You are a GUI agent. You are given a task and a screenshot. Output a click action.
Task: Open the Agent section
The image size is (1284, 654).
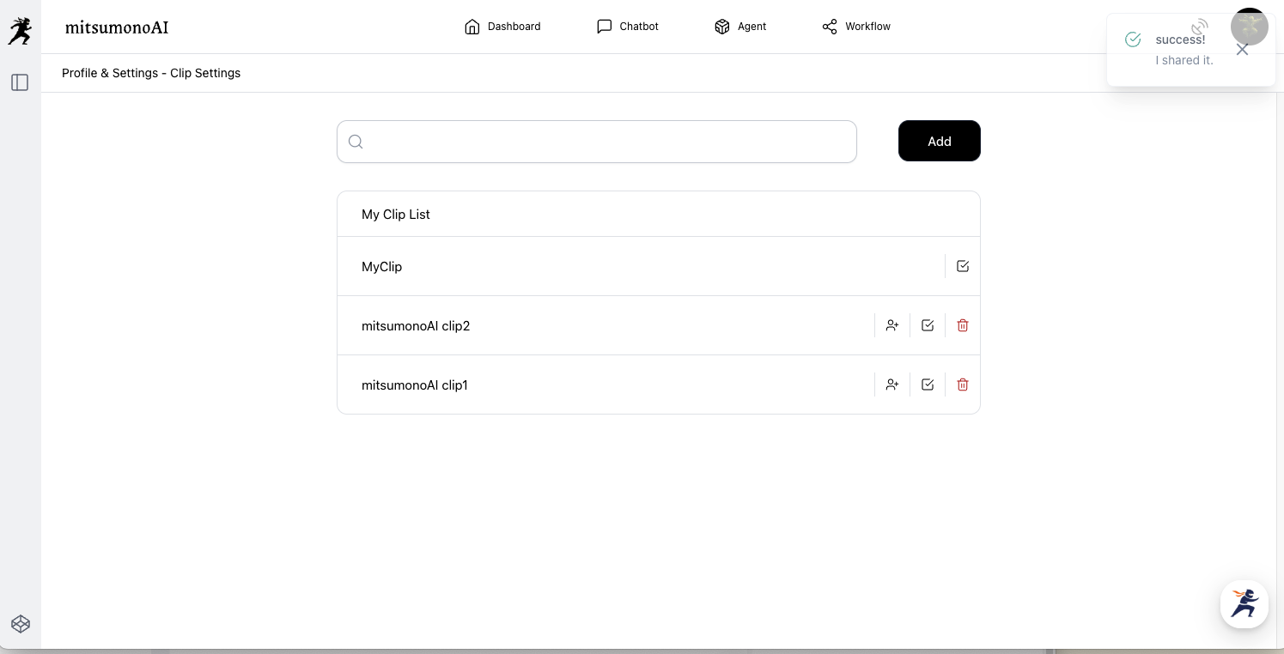[x=740, y=27]
